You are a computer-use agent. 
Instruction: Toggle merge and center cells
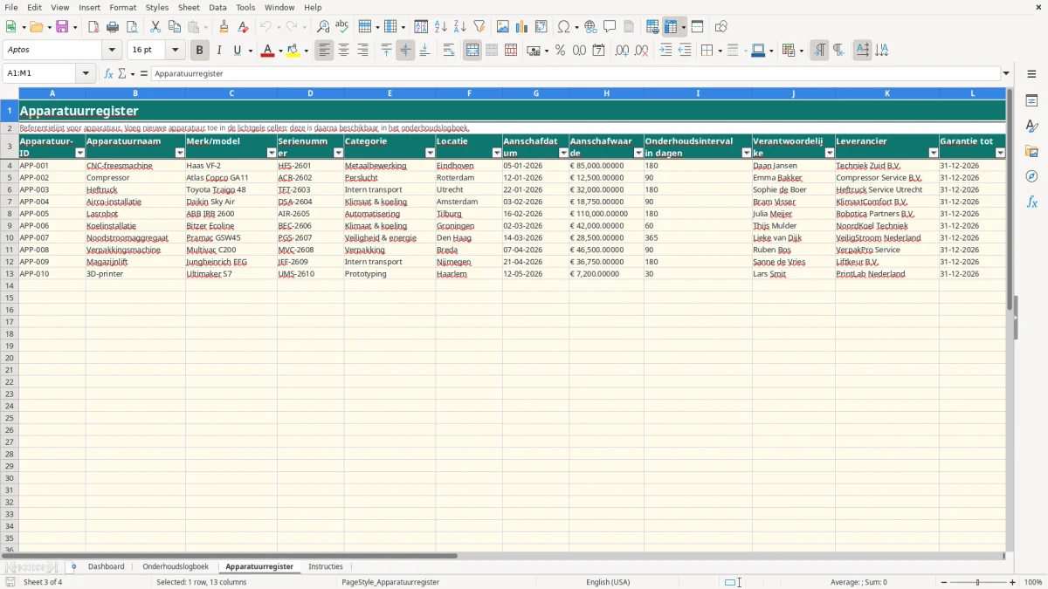[x=472, y=51]
